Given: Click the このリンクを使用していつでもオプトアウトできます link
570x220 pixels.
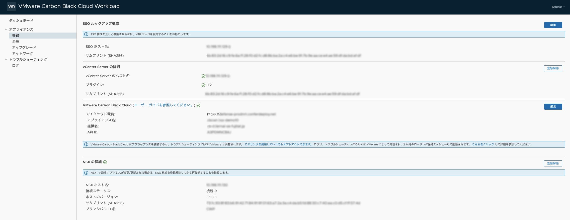Looking at the screenshot, I should tap(278, 144).
